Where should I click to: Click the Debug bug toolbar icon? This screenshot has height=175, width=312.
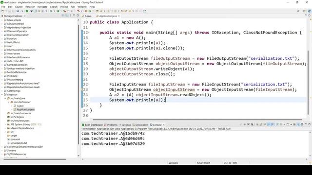click(x=51, y=11)
